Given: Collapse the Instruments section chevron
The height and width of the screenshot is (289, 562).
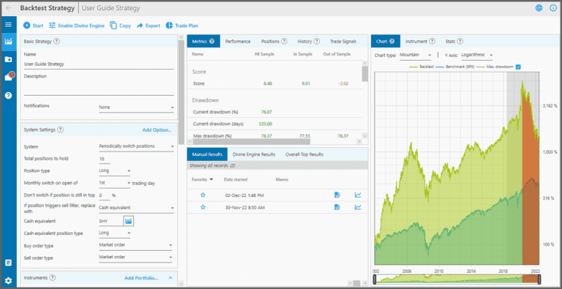Looking at the screenshot, I should click(171, 277).
